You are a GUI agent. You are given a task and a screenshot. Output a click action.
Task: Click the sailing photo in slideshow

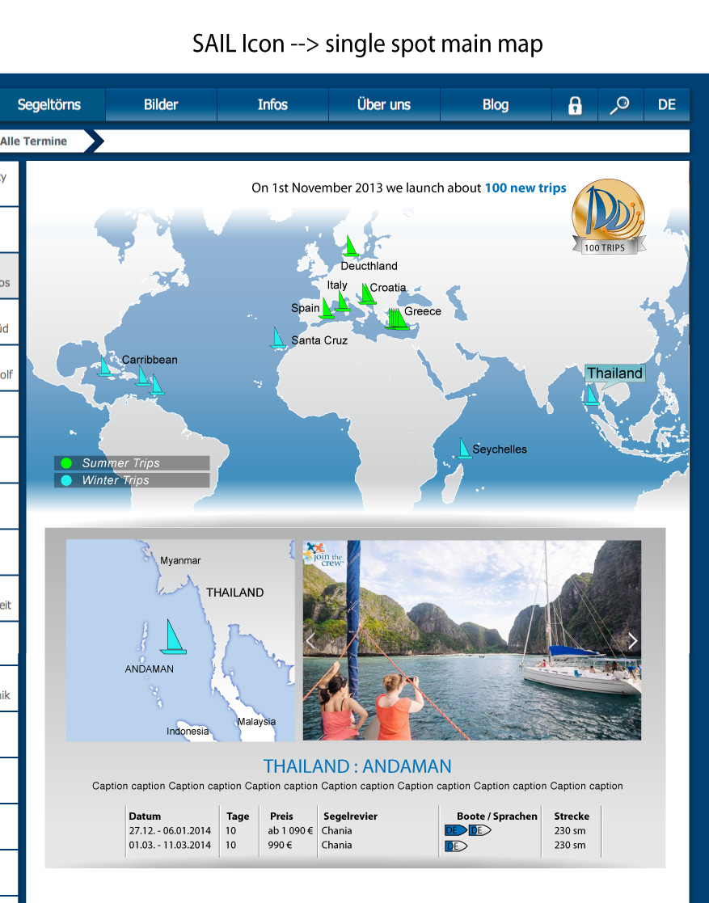pos(471,640)
